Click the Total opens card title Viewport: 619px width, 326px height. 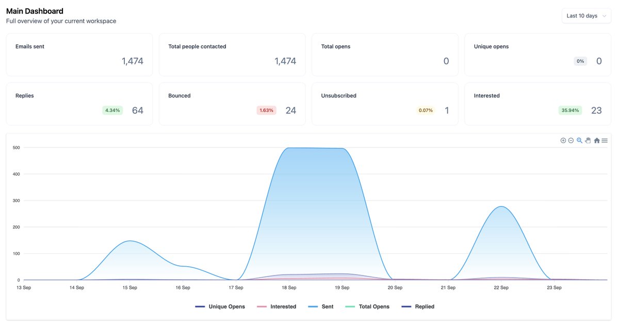(x=336, y=46)
